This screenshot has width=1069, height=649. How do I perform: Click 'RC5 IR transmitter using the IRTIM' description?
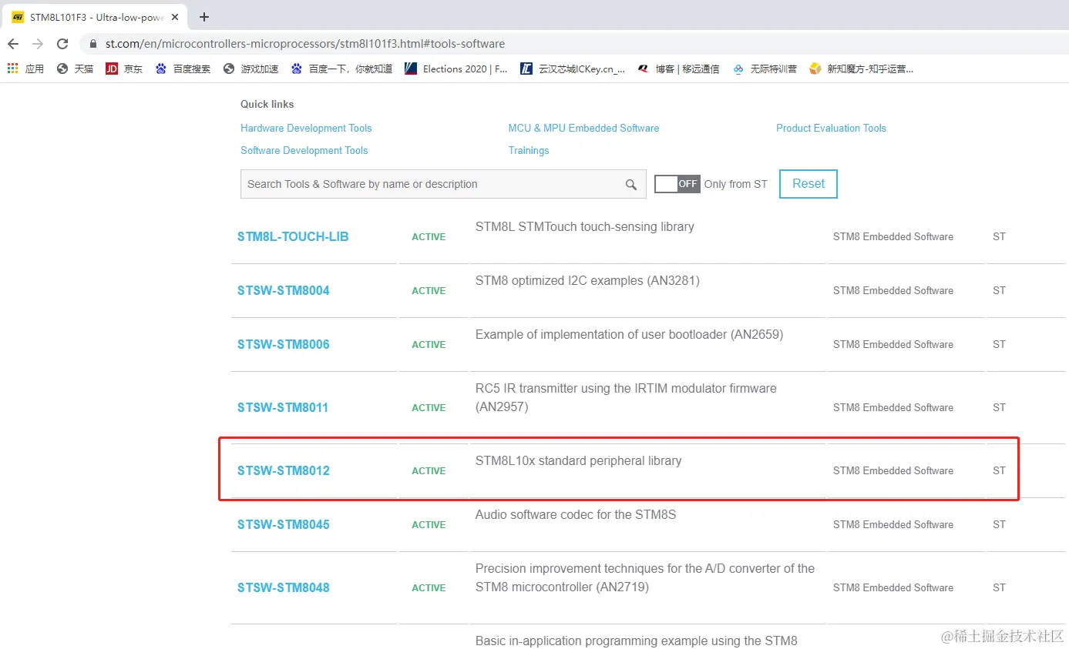click(626, 397)
